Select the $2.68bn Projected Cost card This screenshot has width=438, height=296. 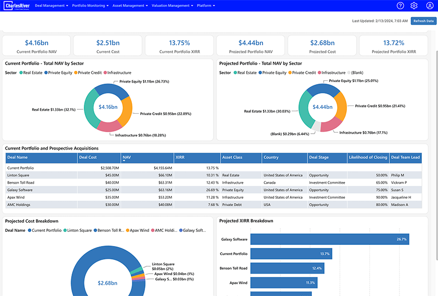pos(322,46)
